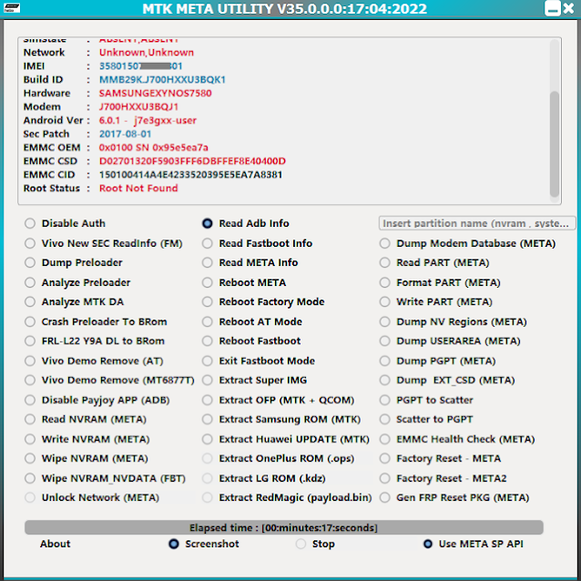Click the EMMC CSD value D02701320F5903FFF6DBFFEF8E40400D
Viewport: 581px width, 581px height.
point(192,161)
